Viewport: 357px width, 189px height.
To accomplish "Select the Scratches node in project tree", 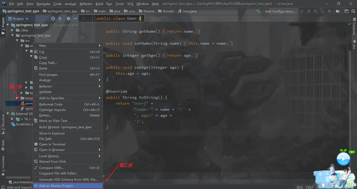I will pos(22,124).
